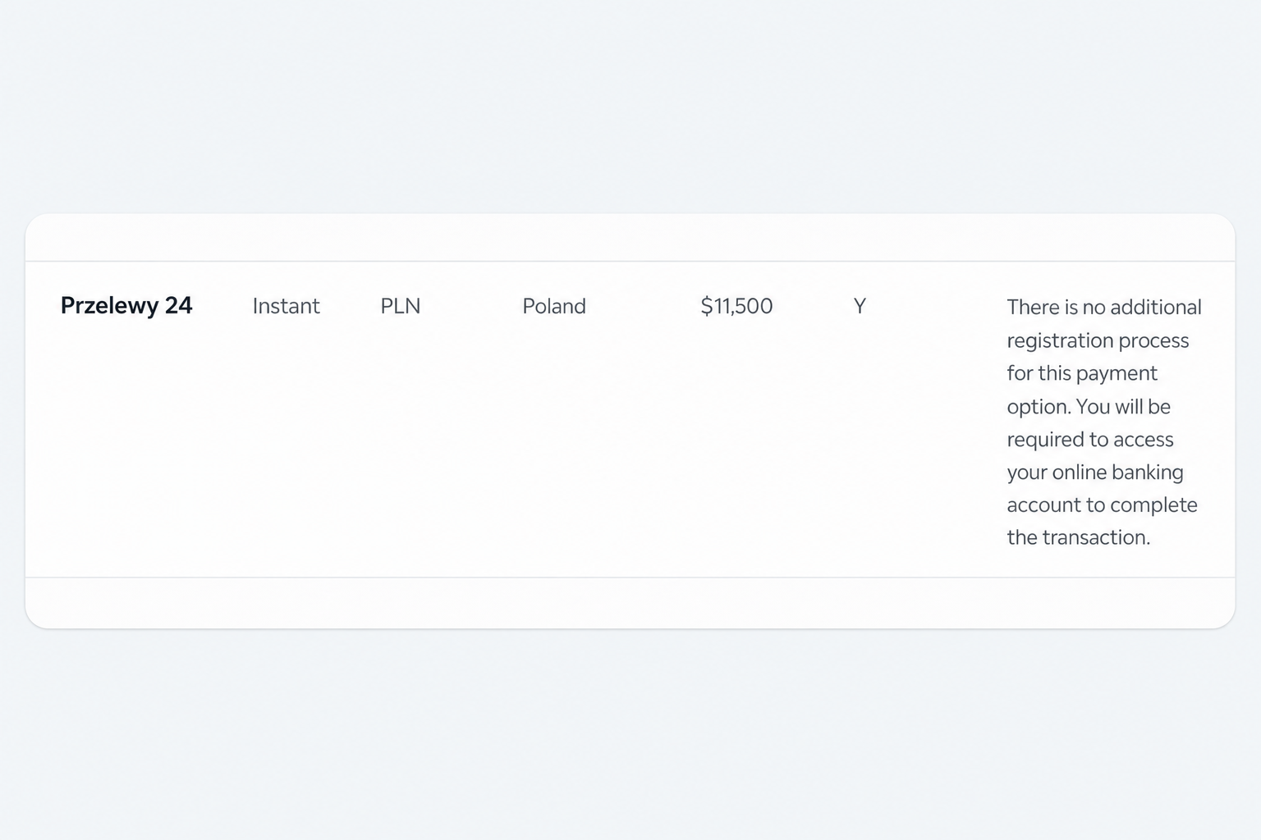The height and width of the screenshot is (840, 1261).
Task: Click the empty header strip atop the card
Action: click(630, 238)
